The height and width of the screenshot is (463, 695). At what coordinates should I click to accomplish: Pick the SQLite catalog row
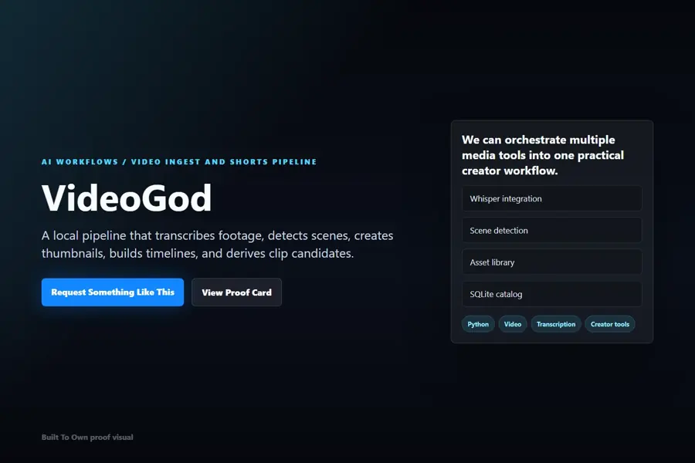(x=552, y=294)
